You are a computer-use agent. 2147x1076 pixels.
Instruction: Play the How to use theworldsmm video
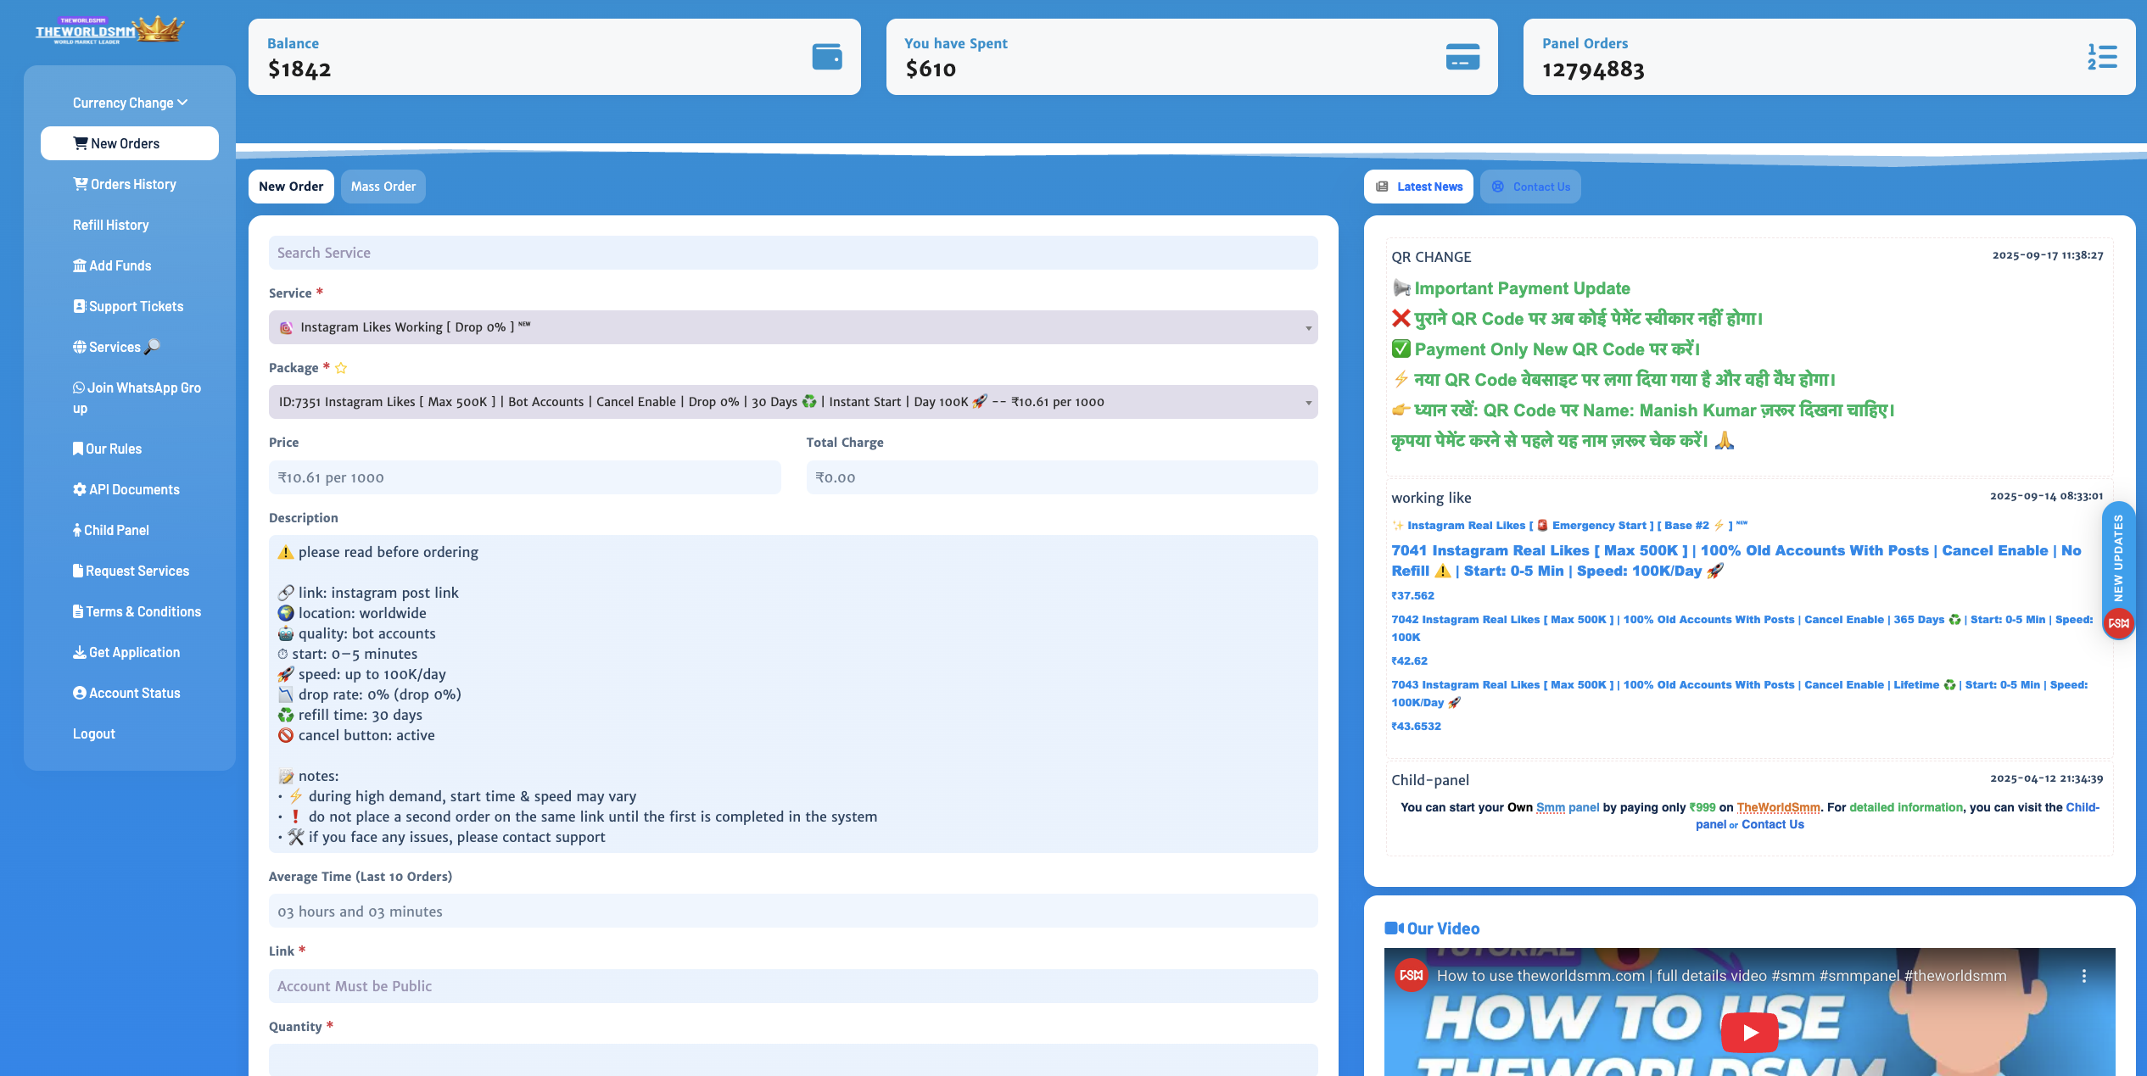(x=1748, y=1032)
